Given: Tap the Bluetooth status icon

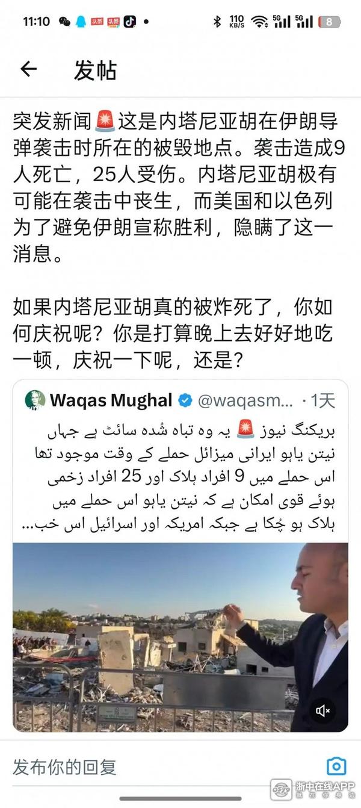Looking at the screenshot, I should tap(217, 22).
